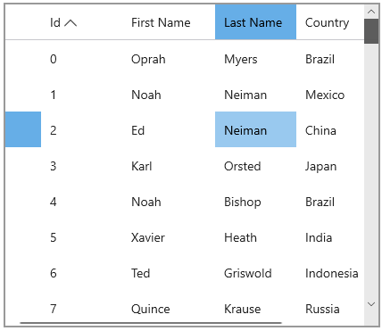Click the scroll down arrow of the vertical scrollbar
Screen dimensions: 382x331
click(x=371, y=304)
